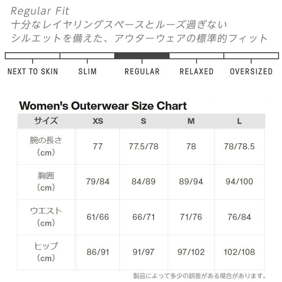Click the empty NEXT TO SKIN bar segment

33,56
